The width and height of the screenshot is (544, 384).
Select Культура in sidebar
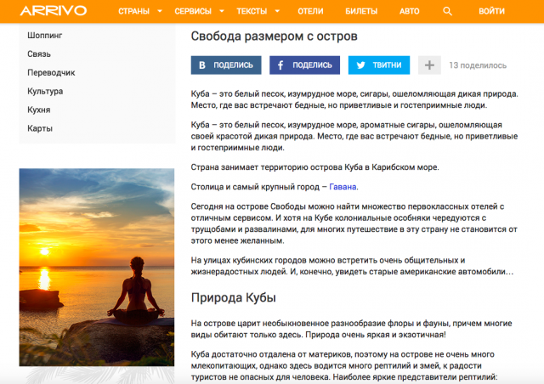pyautogui.click(x=45, y=91)
